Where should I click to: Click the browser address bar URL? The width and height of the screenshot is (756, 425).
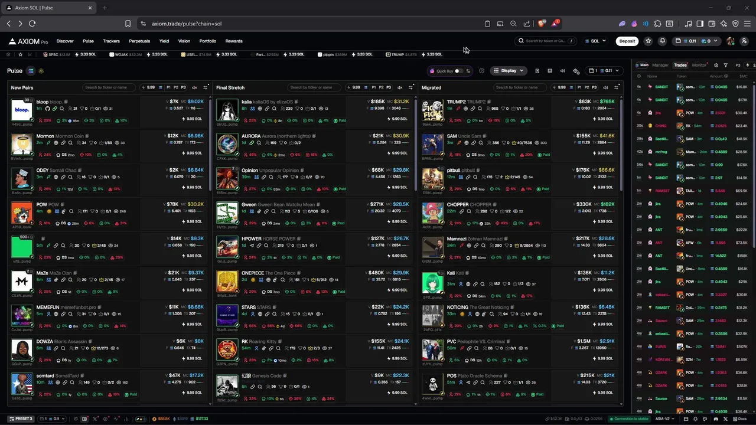(187, 24)
